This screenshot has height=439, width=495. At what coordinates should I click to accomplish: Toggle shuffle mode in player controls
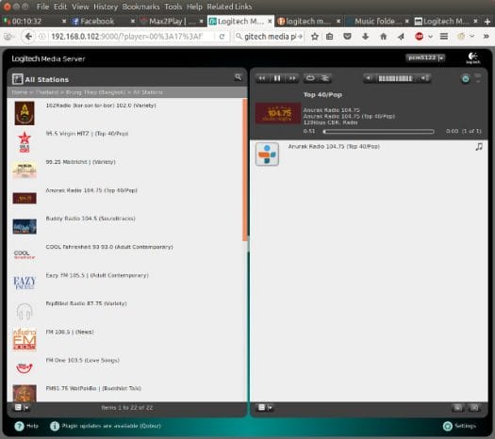coord(324,78)
